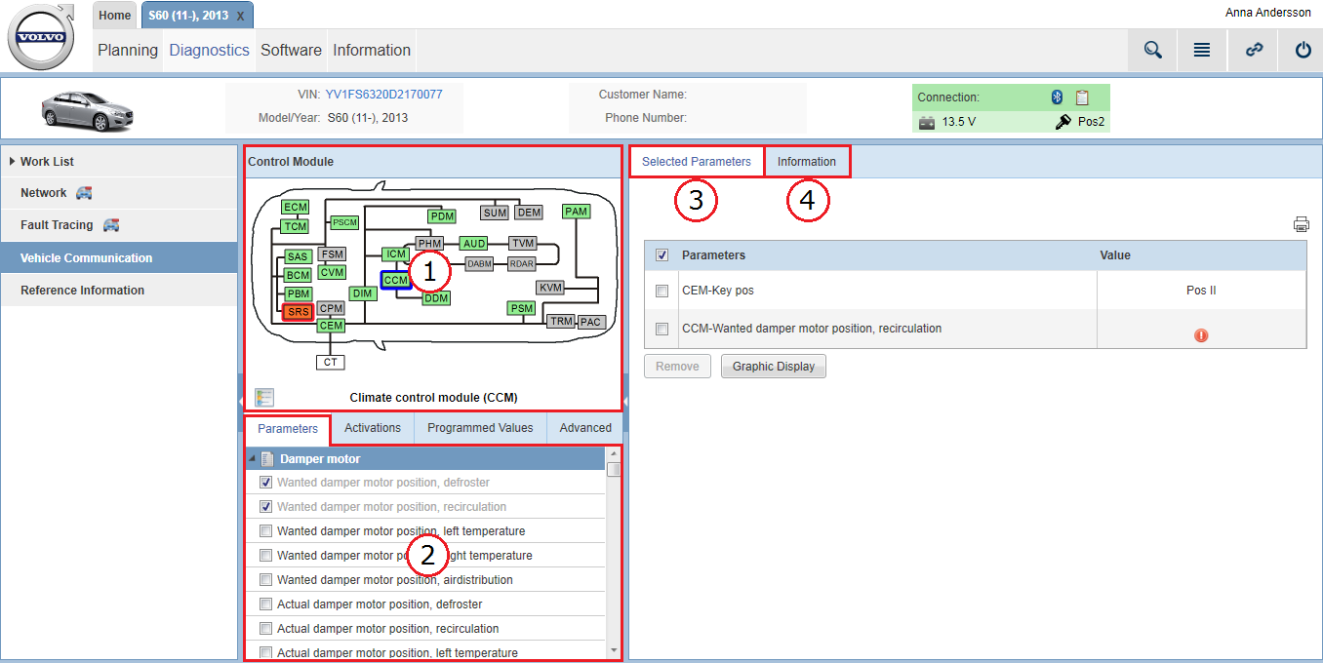Screen dimensions: 1323x663
Task: Select the CCM module in diagram
Action: (x=395, y=280)
